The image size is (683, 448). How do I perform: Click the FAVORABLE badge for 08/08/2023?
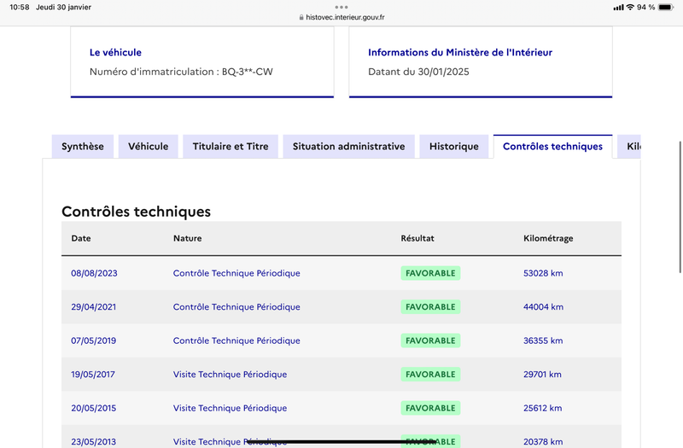click(x=430, y=273)
